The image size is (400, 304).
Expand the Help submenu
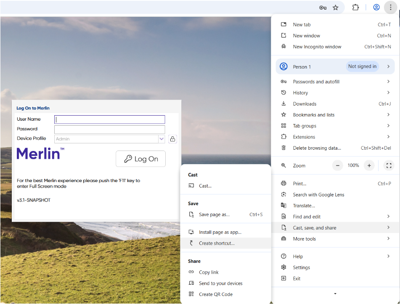click(335, 256)
